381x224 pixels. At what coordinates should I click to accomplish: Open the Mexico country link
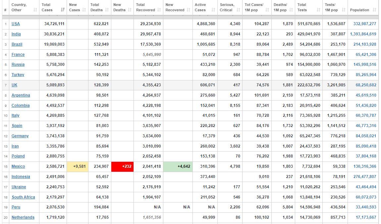[18, 166]
